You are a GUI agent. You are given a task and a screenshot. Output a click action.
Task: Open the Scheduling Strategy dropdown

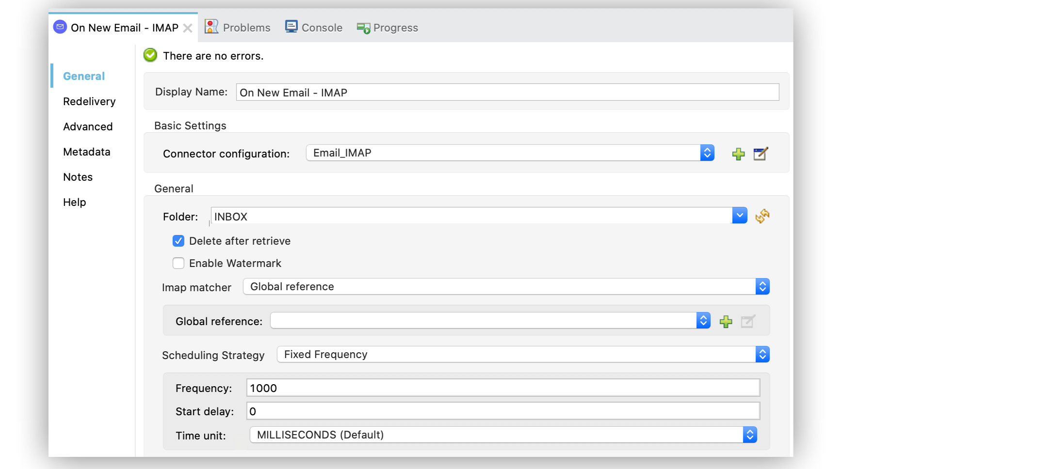[x=763, y=354]
